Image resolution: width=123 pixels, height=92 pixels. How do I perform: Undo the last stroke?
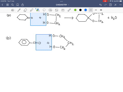(100, 5)
